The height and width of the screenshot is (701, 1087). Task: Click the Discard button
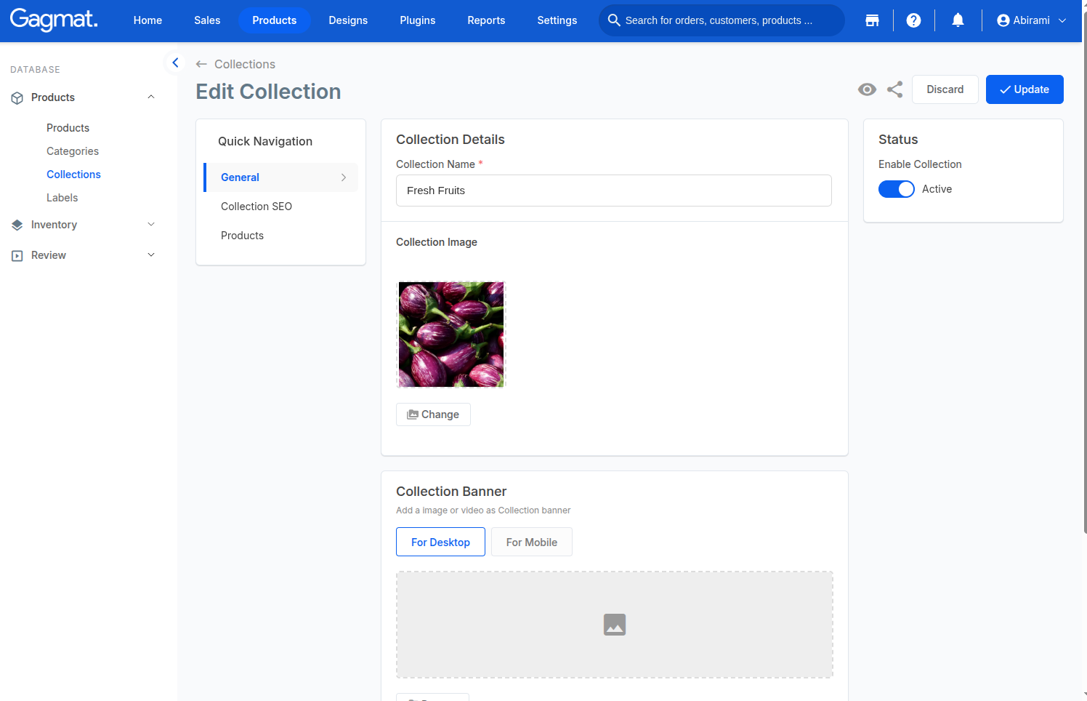(x=945, y=89)
